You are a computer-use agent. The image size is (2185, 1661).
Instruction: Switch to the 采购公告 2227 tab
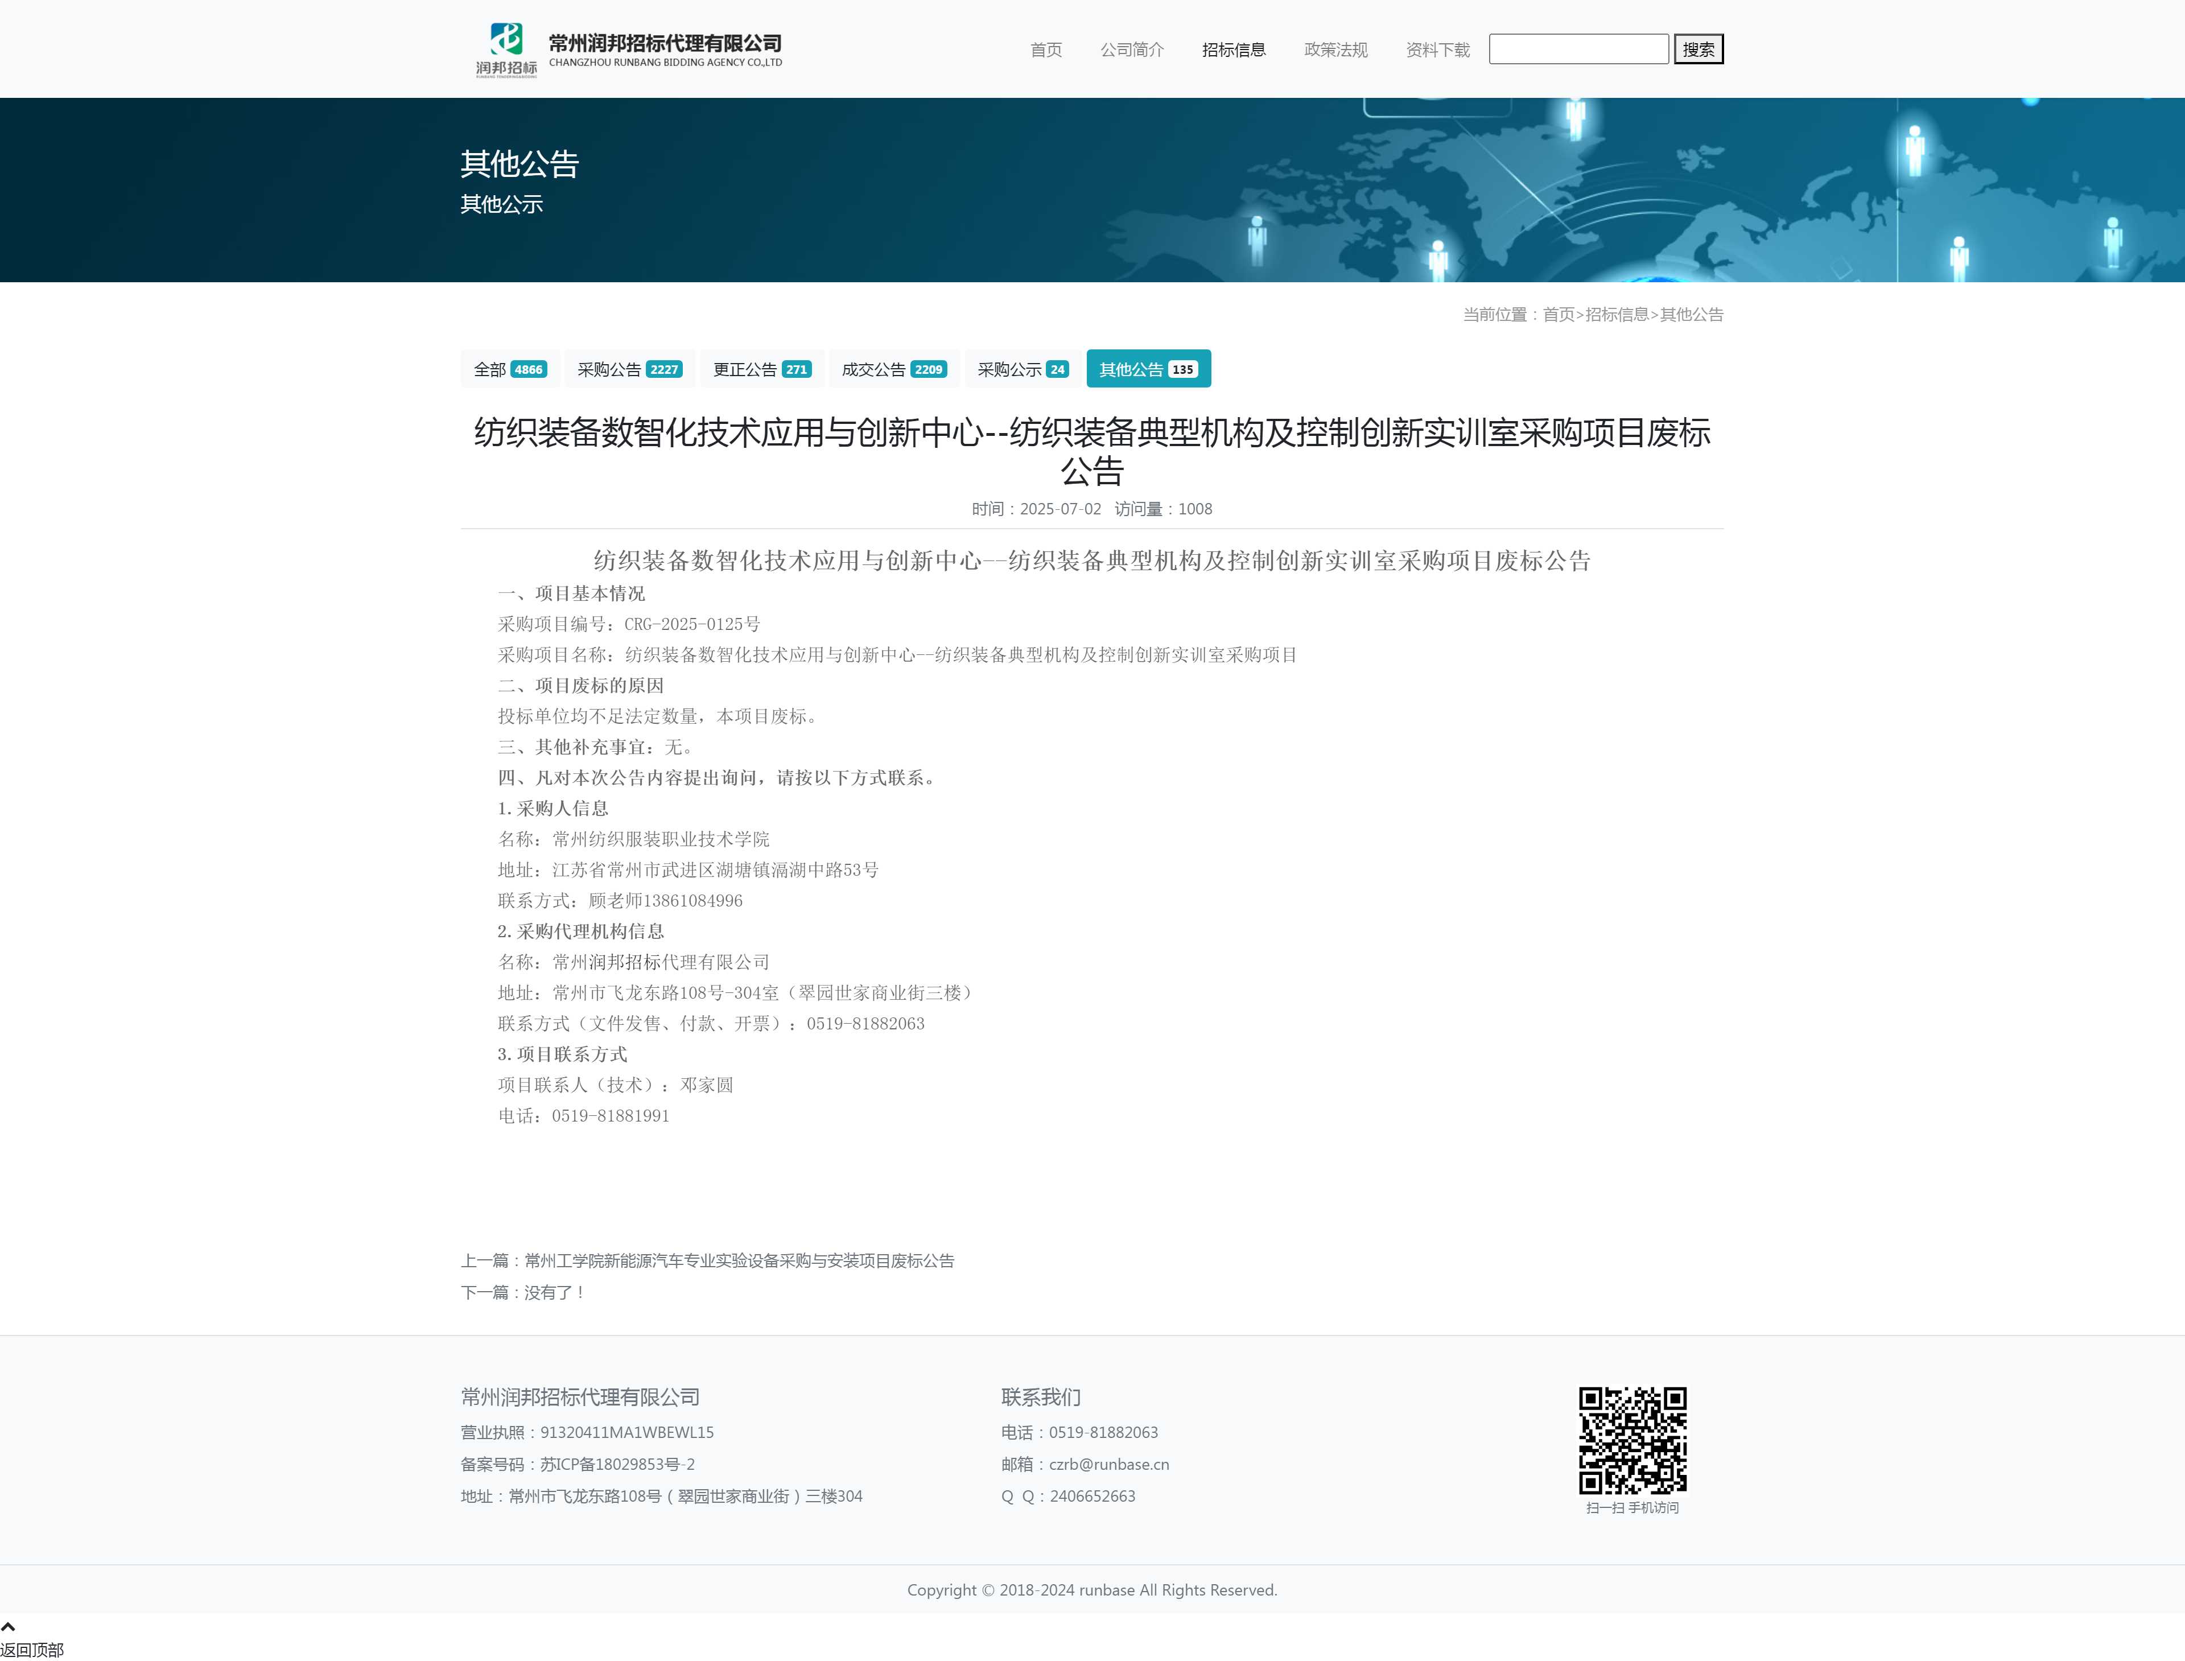coord(629,369)
